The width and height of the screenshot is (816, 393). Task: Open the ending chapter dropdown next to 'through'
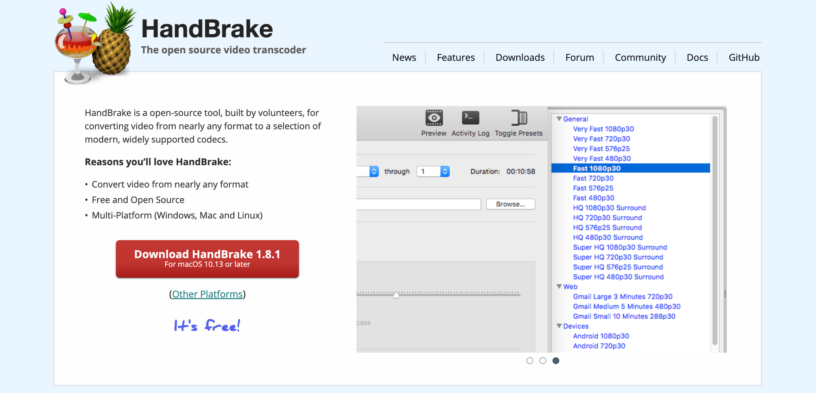[x=444, y=171]
